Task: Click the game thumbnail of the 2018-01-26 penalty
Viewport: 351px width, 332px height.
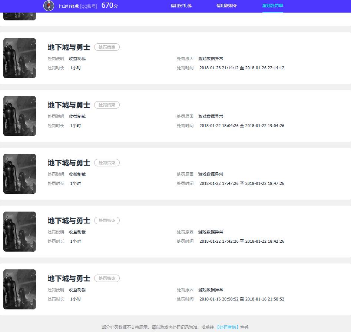Action: point(20,58)
